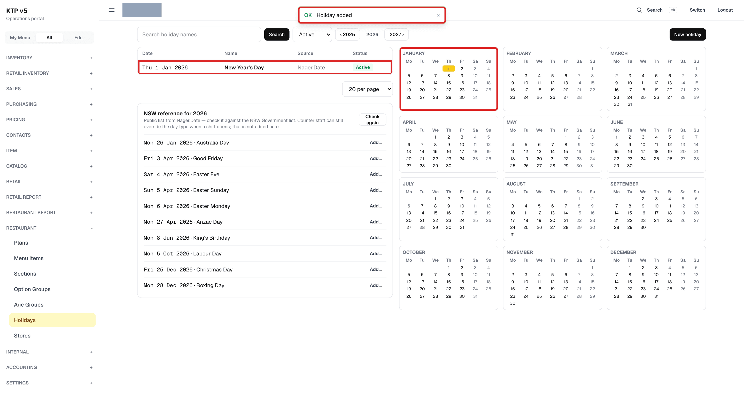Viewport: 744px width, 418px height.
Task: Add the Boxing Day holiday
Action: coord(375,285)
